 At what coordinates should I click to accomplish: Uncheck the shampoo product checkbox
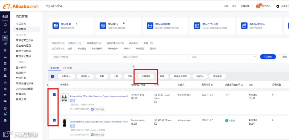pyautogui.click(x=54, y=95)
